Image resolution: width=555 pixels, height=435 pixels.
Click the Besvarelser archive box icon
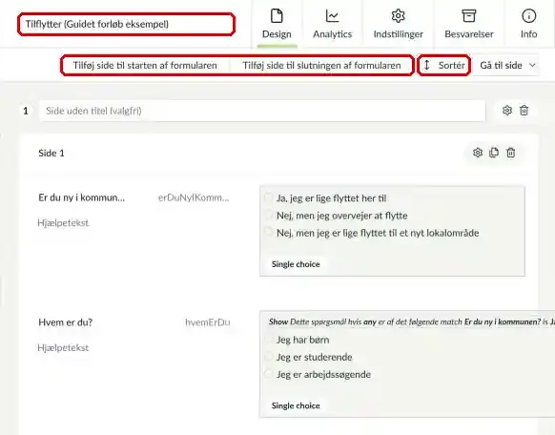coord(468,16)
